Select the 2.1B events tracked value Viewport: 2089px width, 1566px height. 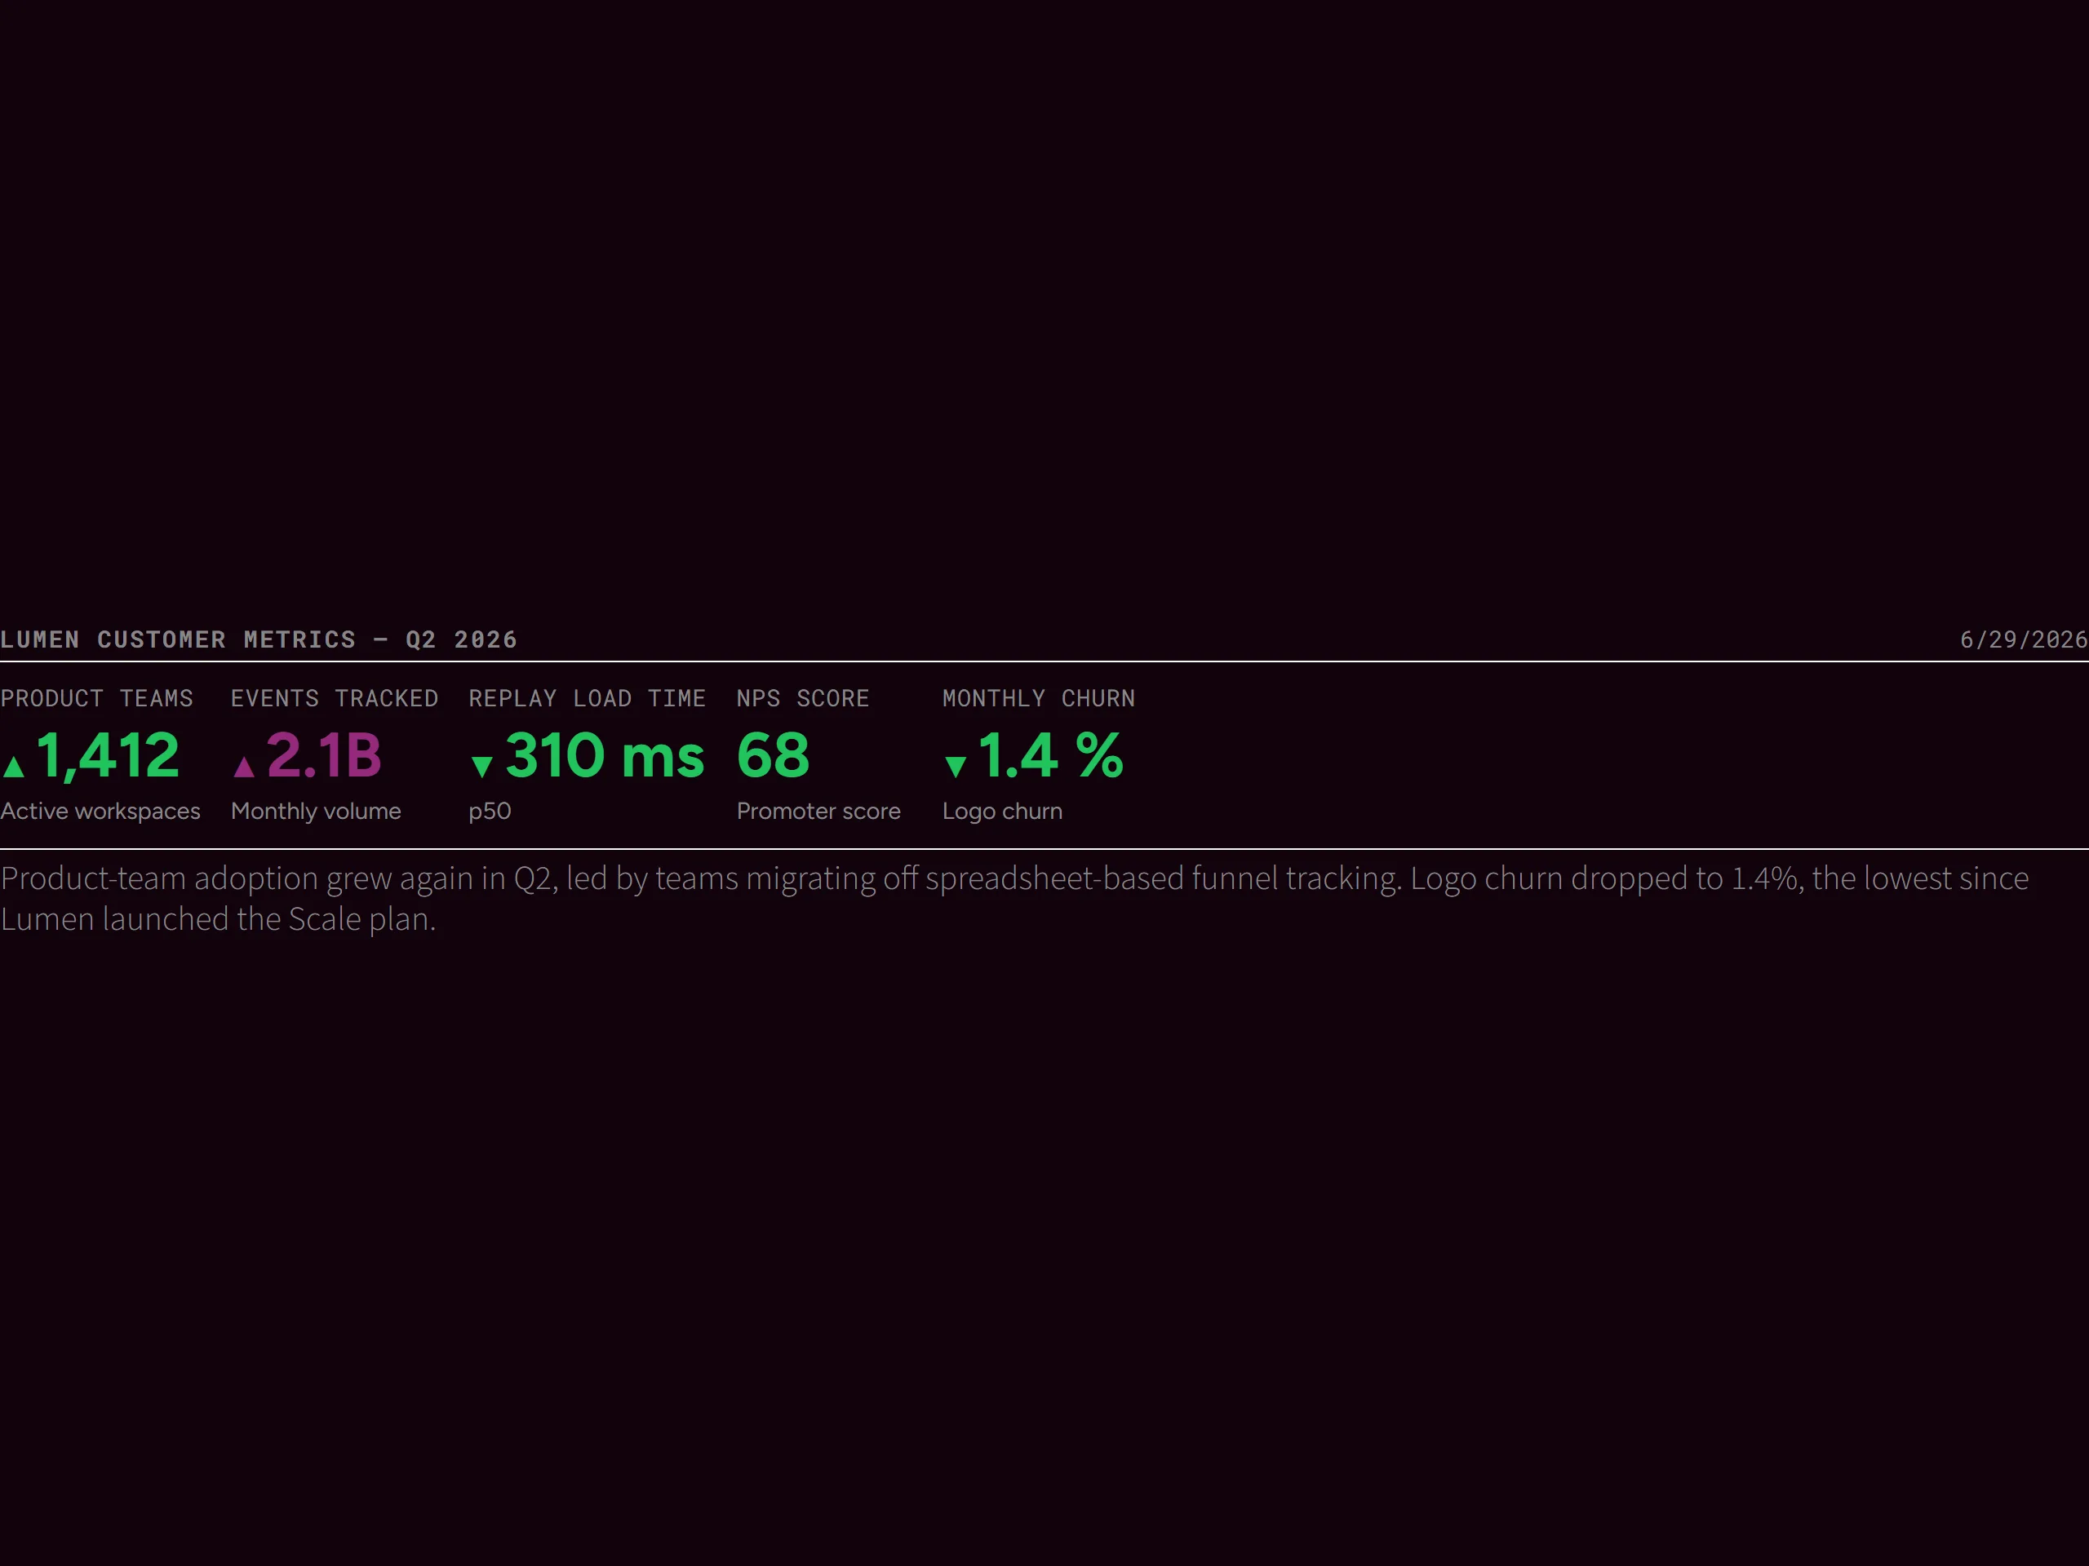324,755
